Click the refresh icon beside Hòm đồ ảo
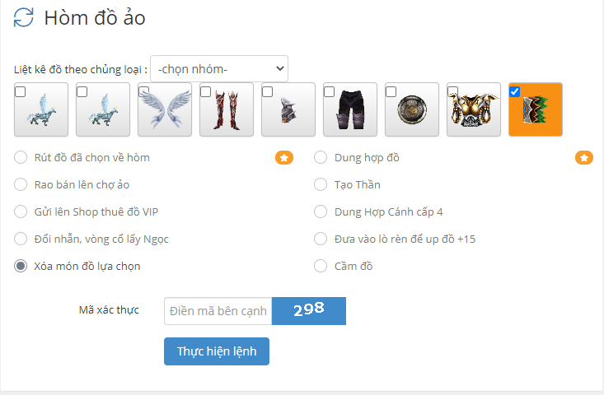This screenshot has height=395, width=604. coord(24,17)
